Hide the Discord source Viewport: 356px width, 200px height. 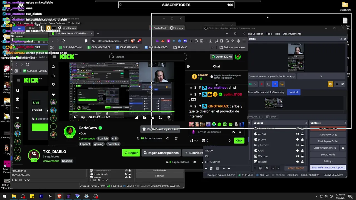click(x=298, y=162)
